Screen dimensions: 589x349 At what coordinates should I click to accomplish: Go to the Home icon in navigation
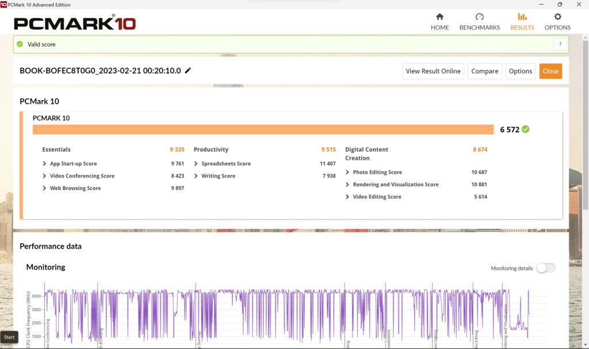click(x=439, y=17)
